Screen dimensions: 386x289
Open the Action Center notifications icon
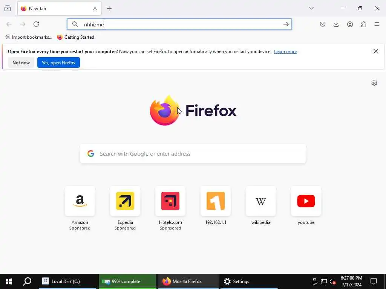click(374, 281)
